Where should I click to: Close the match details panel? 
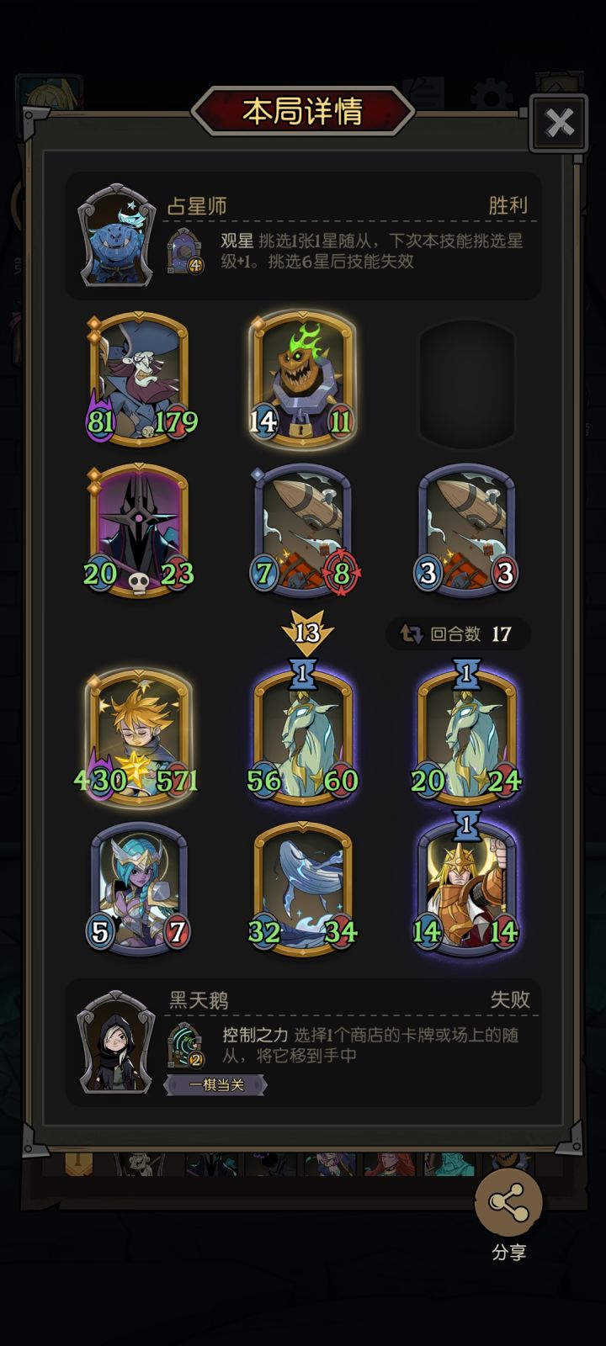(559, 124)
